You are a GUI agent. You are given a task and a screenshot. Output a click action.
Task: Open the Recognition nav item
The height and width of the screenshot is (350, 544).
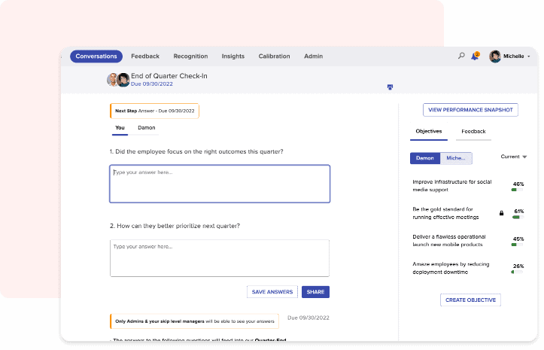point(190,56)
